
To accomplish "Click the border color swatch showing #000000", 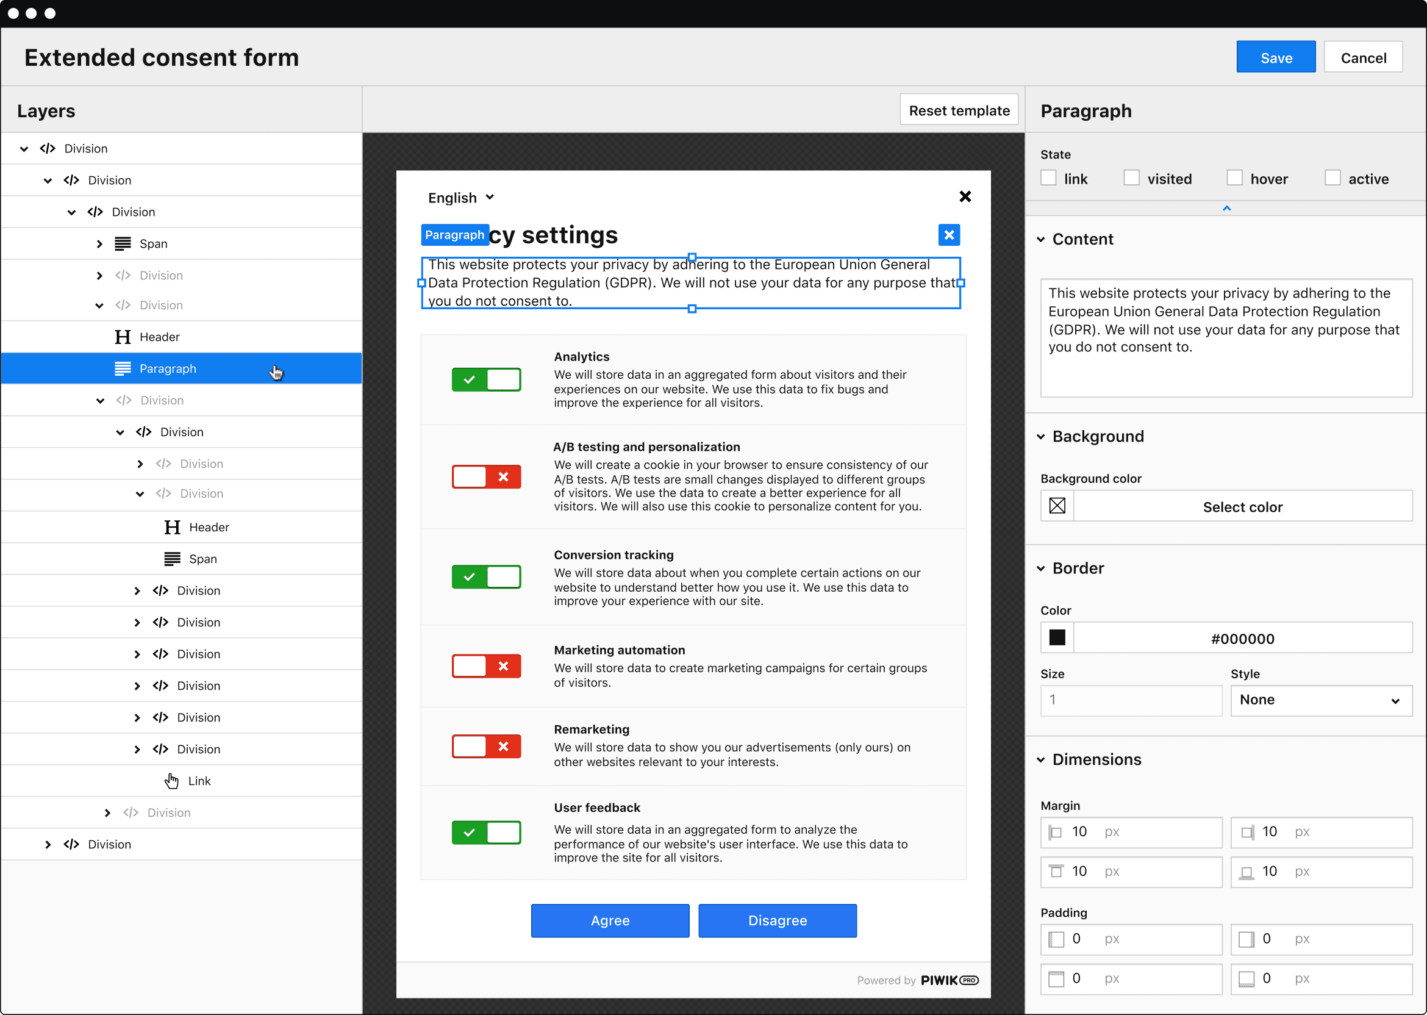I will point(1057,638).
